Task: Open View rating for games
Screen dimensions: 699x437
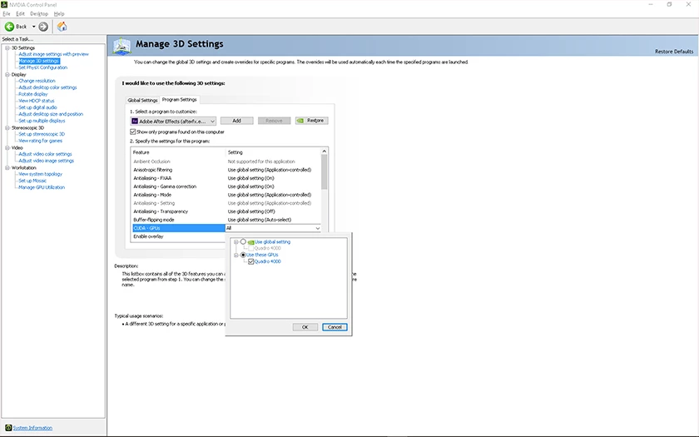Action: pyautogui.click(x=41, y=141)
